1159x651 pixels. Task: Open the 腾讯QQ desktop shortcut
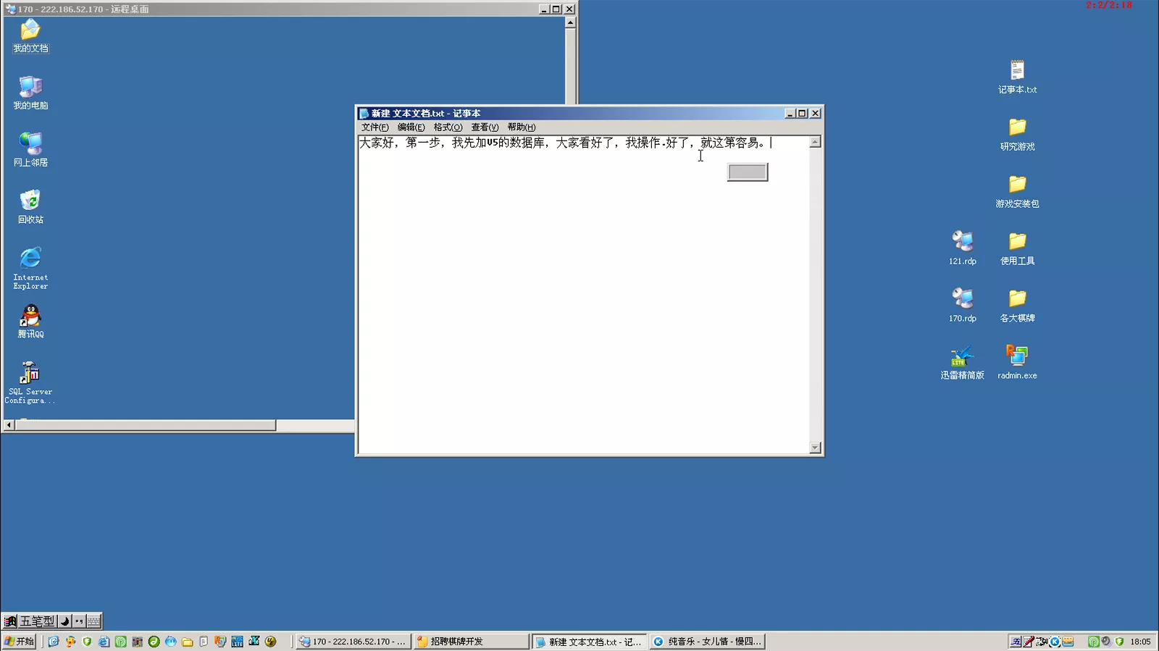(x=30, y=317)
